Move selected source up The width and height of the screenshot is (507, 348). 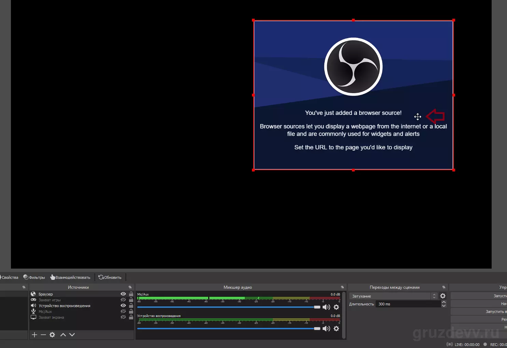pos(63,335)
